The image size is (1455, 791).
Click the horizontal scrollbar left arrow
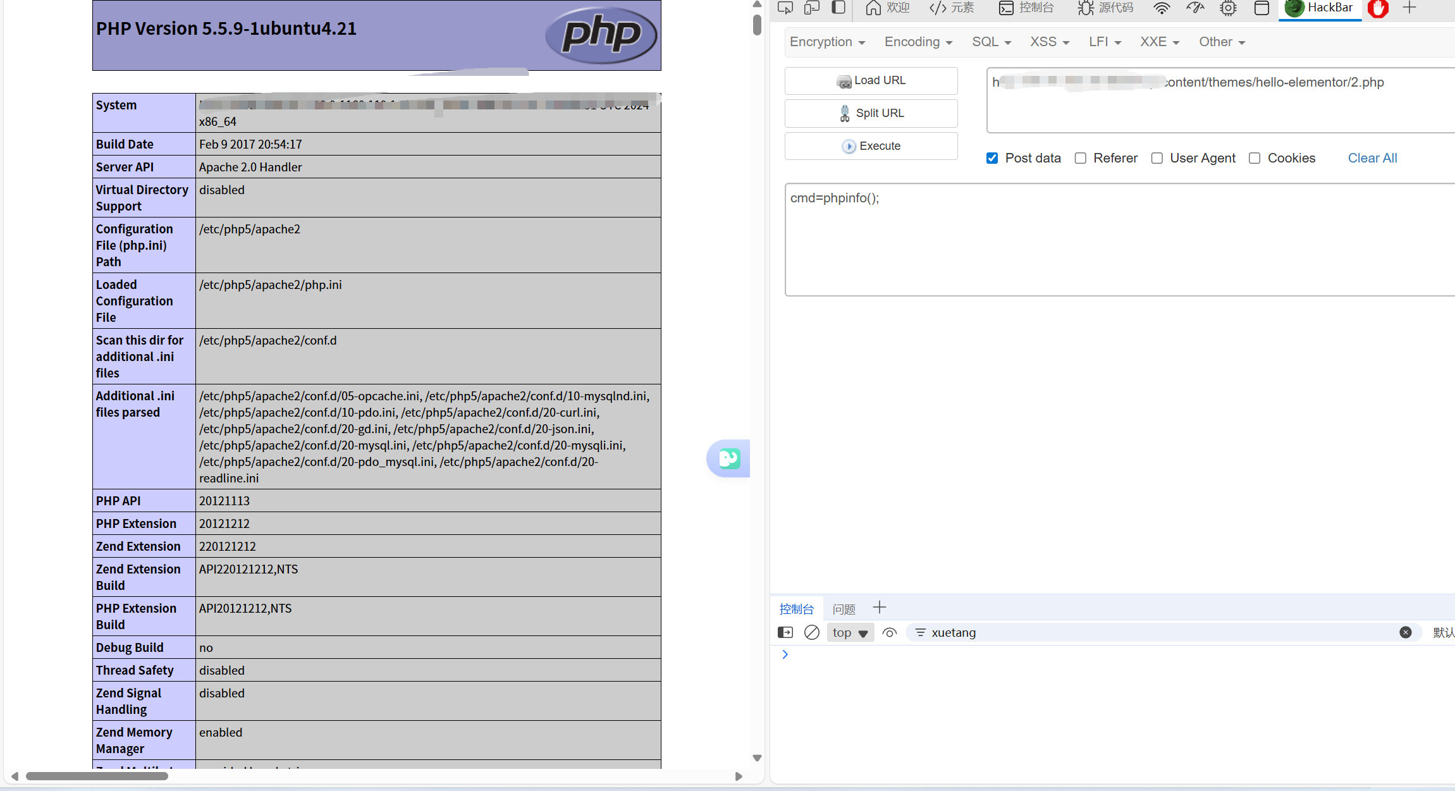point(15,776)
